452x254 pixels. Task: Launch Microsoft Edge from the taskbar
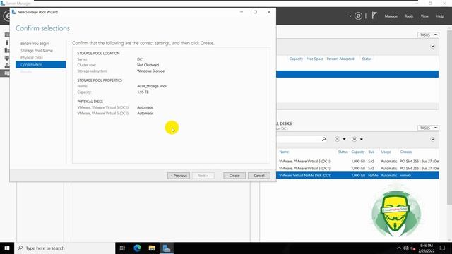[137, 248]
